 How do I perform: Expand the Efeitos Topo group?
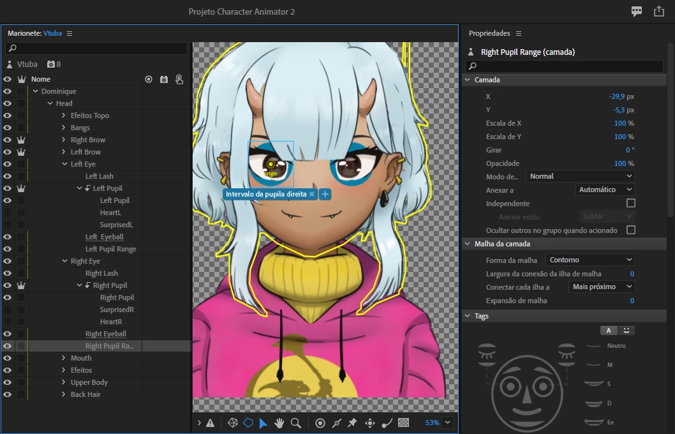click(64, 116)
